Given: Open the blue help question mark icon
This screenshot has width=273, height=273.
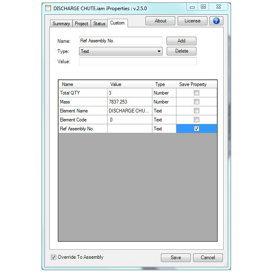Looking at the screenshot, I should pos(216,21).
